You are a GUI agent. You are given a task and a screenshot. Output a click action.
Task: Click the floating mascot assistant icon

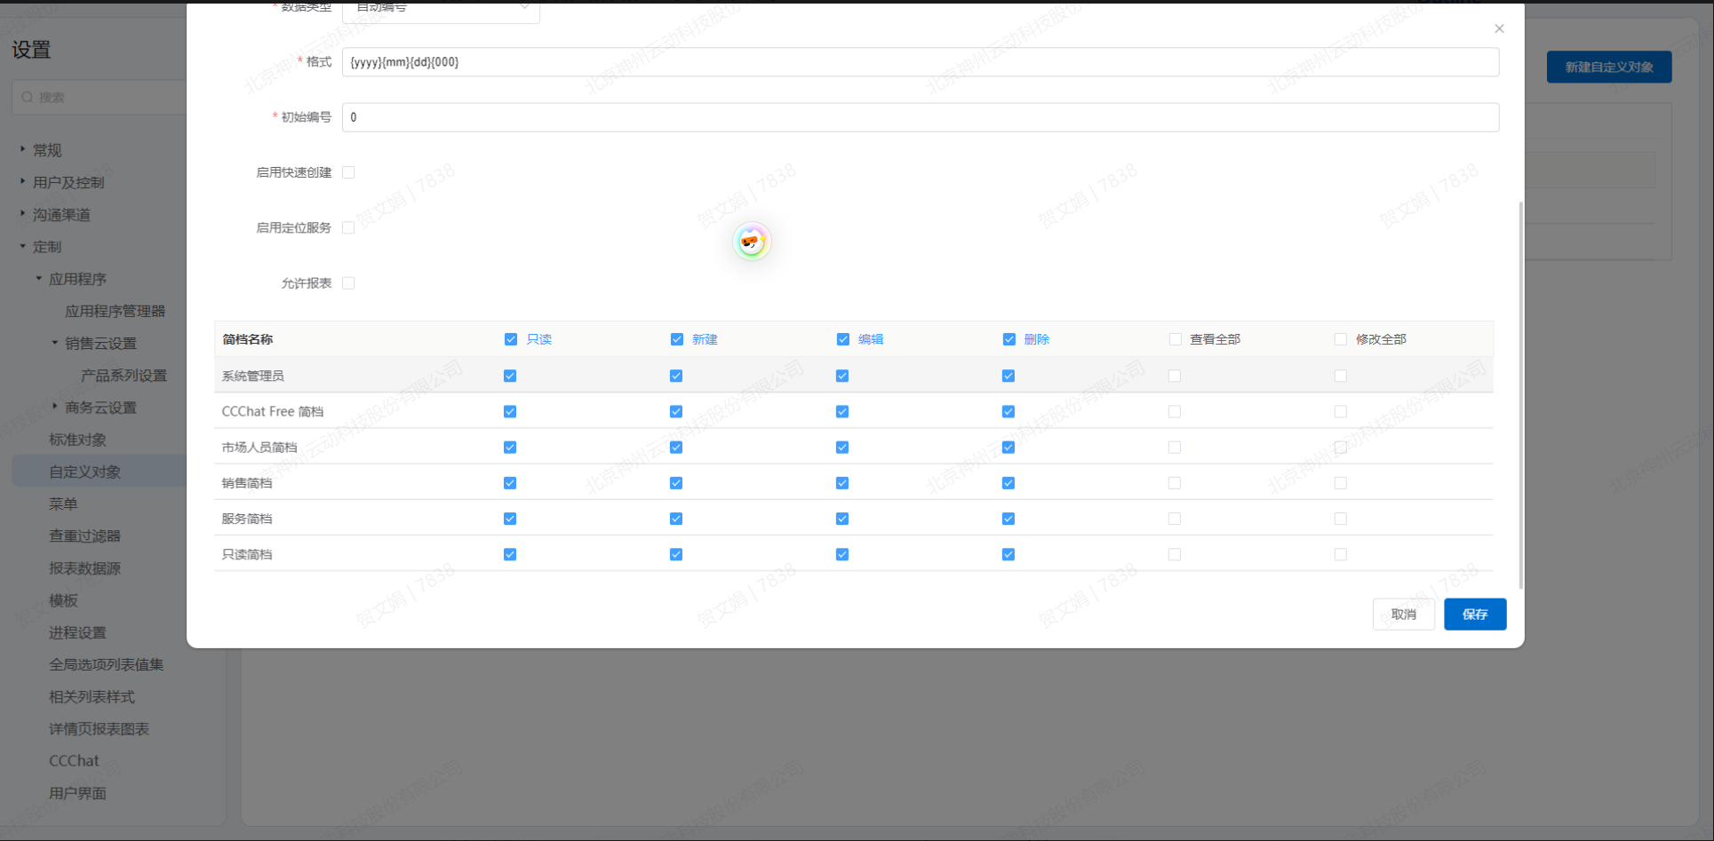pyautogui.click(x=752, y=242)
